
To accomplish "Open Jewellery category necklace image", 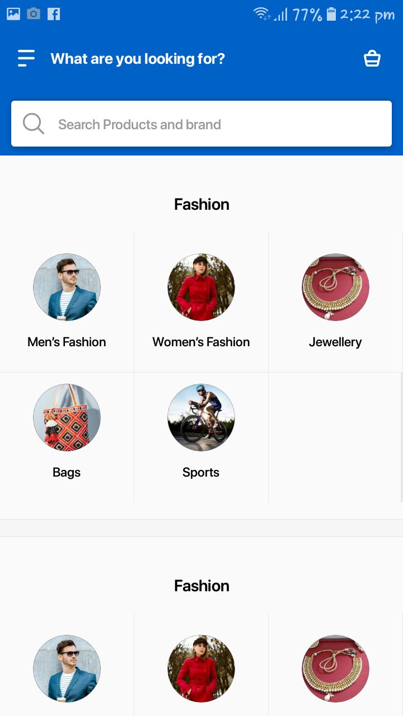I will tap(335, 287).
